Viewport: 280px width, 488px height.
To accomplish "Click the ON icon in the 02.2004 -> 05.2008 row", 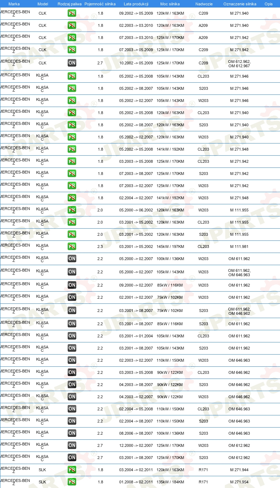I will pyautogui.click(x=72, y=409).
